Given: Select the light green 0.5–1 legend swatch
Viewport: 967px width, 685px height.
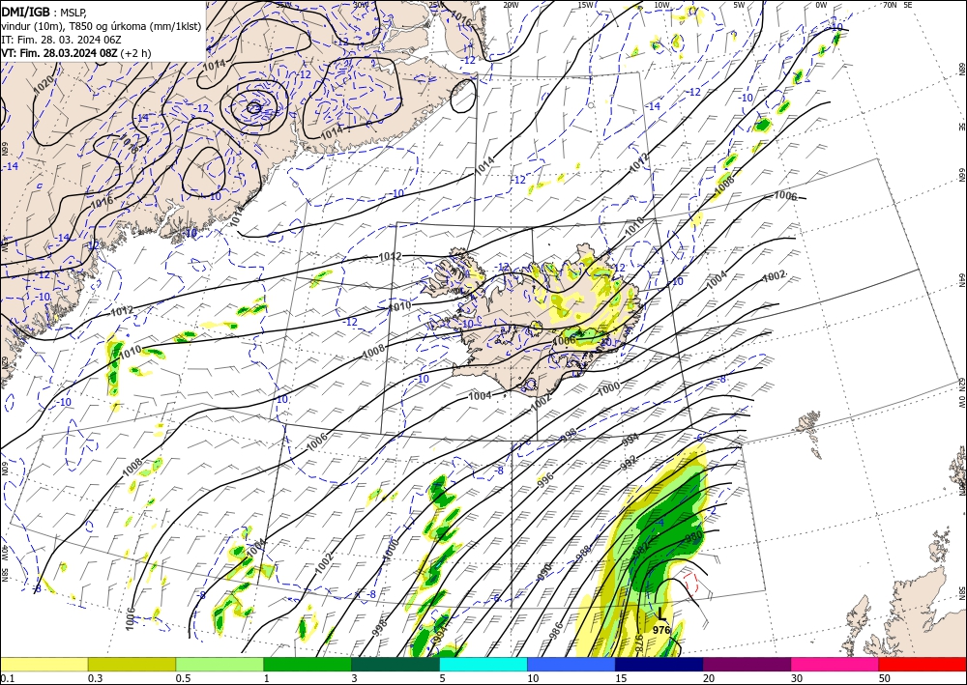Looking at the screenshot, I should point(220,664).
